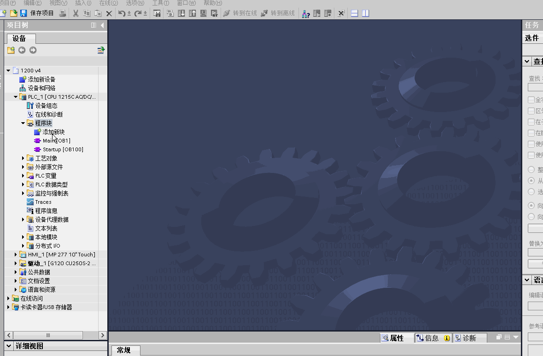Upload from device using the toolbar icon
This screenshot has width=543, height=356.
(192, 13)
